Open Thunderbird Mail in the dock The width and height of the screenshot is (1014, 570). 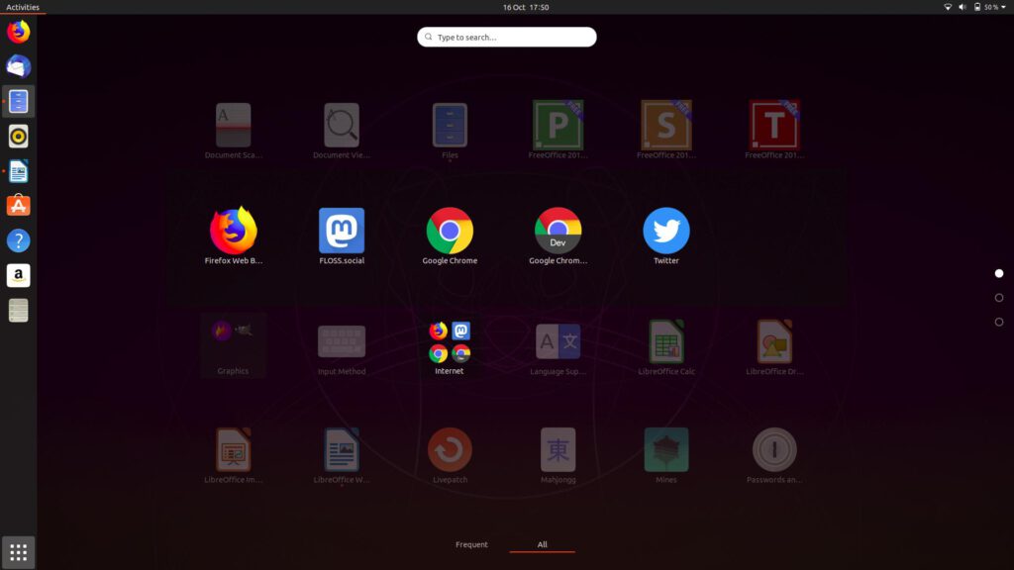pyautogui.click(x=18, y=66)
